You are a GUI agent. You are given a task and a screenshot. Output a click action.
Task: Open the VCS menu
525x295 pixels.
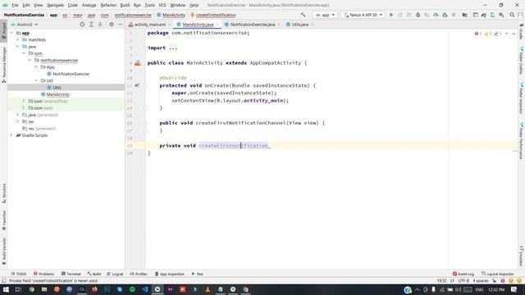[x=162, y=5]
